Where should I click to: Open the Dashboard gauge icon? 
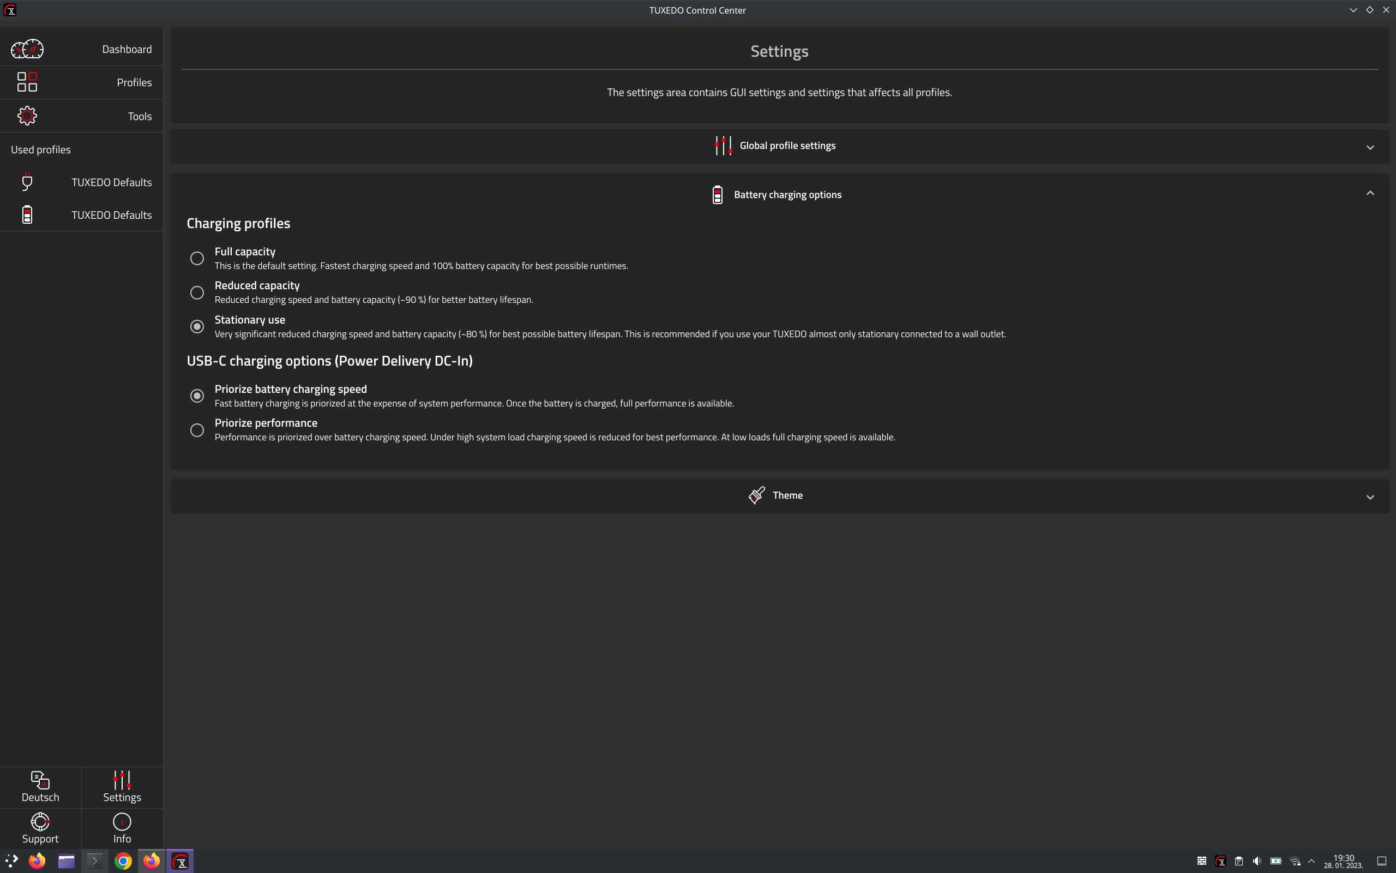27,49
